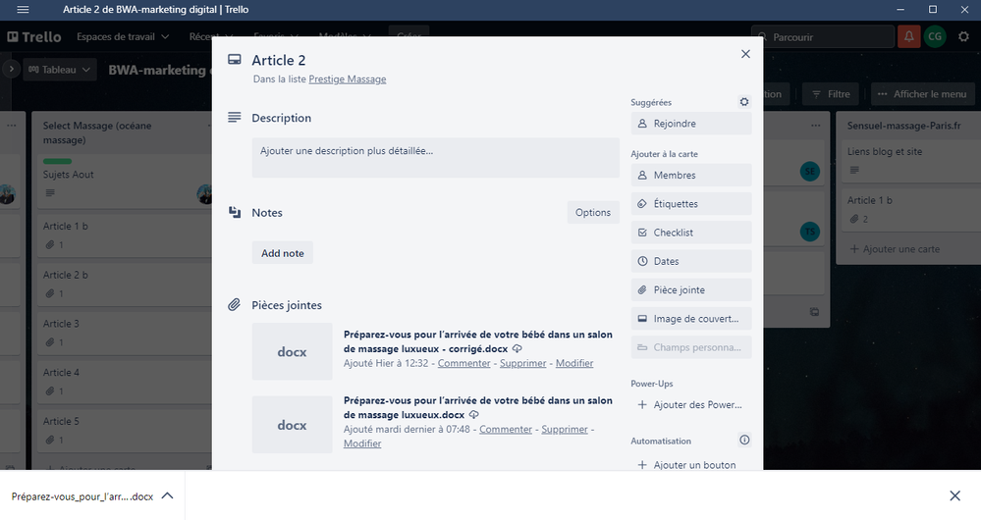Image resolution: width=981 pixels, height=520 pixels.
Task: Click Champs personnalisés option
Action: click(690, 347)
